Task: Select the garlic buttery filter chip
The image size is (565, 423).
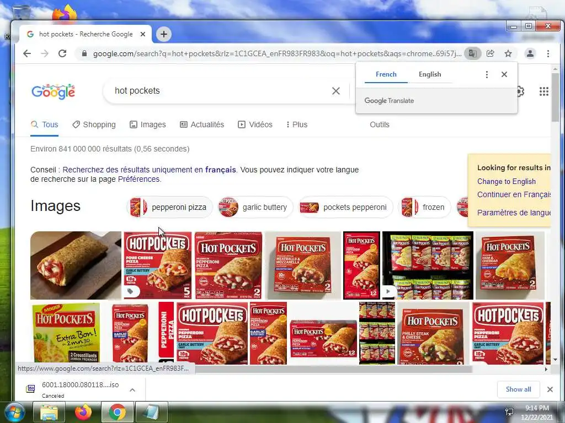Action: point(255,207)
